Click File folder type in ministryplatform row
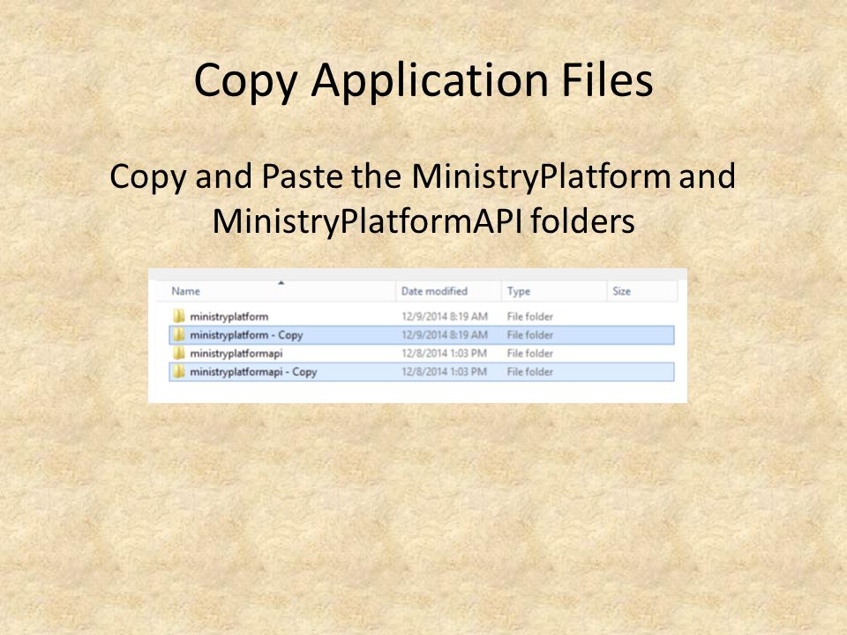 (x=530, y=317)
